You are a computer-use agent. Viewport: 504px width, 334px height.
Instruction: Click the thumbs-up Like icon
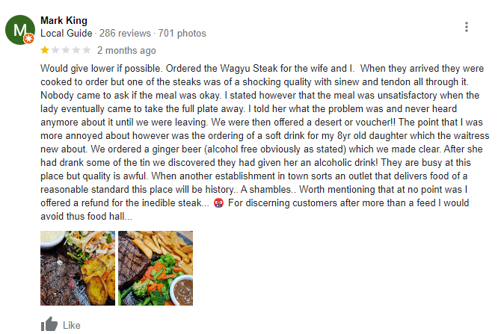pos(49,324)
